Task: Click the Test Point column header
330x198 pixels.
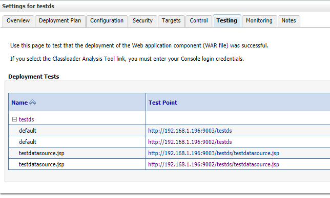Action: (163, 103)
